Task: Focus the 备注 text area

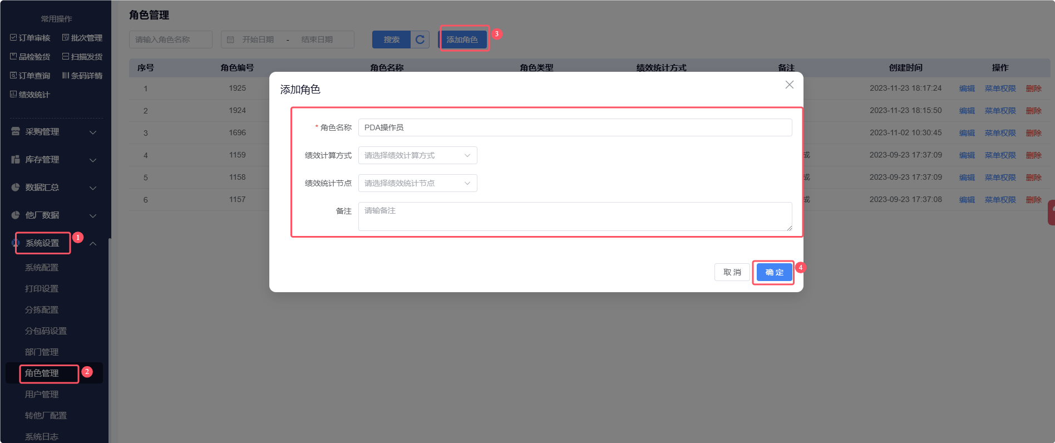Action: [x=575, y=216]
